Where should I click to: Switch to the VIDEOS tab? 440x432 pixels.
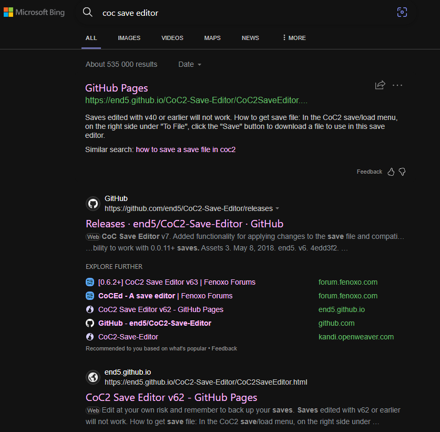coord(172,38)
